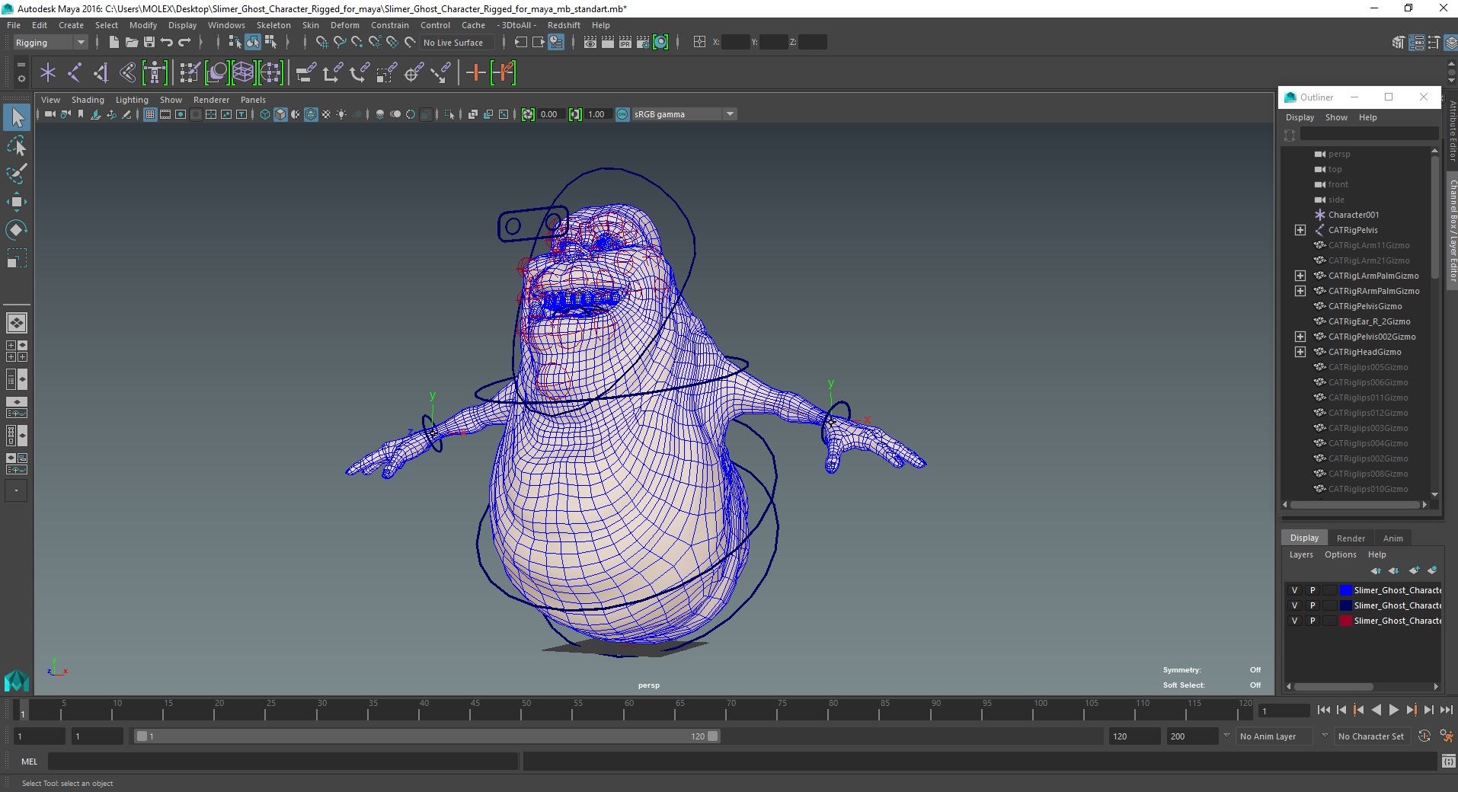Screen dimensions: 1458x792
Task: Click the Parent Constraint shelf icon
Action: [305, 73]
